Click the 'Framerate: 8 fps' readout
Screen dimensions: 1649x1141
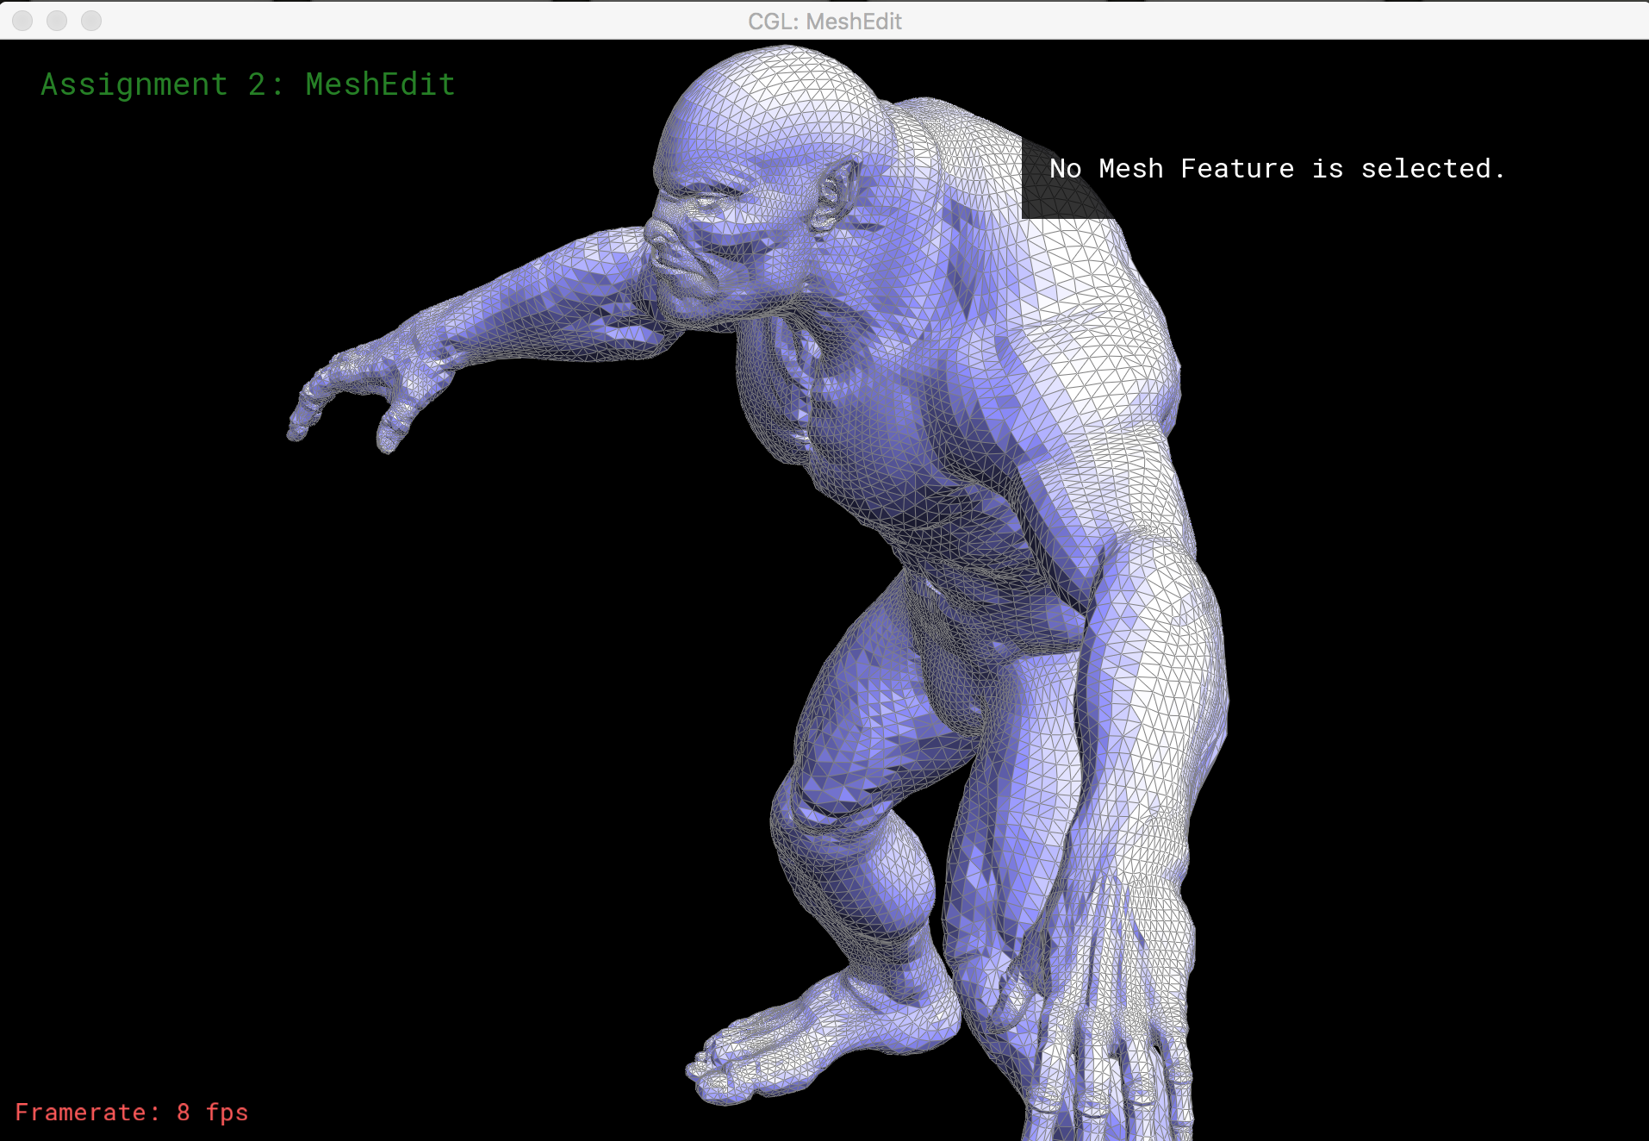(x=132, y=1113)
